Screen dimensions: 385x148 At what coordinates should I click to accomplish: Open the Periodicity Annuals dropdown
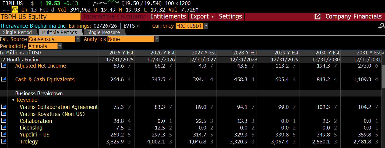pyautogui.click(x=45, y=46)
